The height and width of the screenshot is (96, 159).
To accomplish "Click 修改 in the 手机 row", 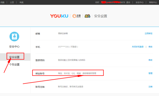I will pyautogui.click(x=150, y=47).
